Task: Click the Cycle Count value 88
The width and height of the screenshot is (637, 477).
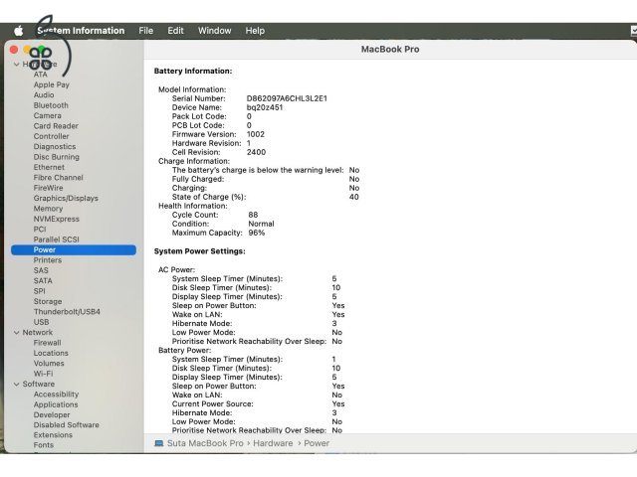Action: tap(253, 215)
